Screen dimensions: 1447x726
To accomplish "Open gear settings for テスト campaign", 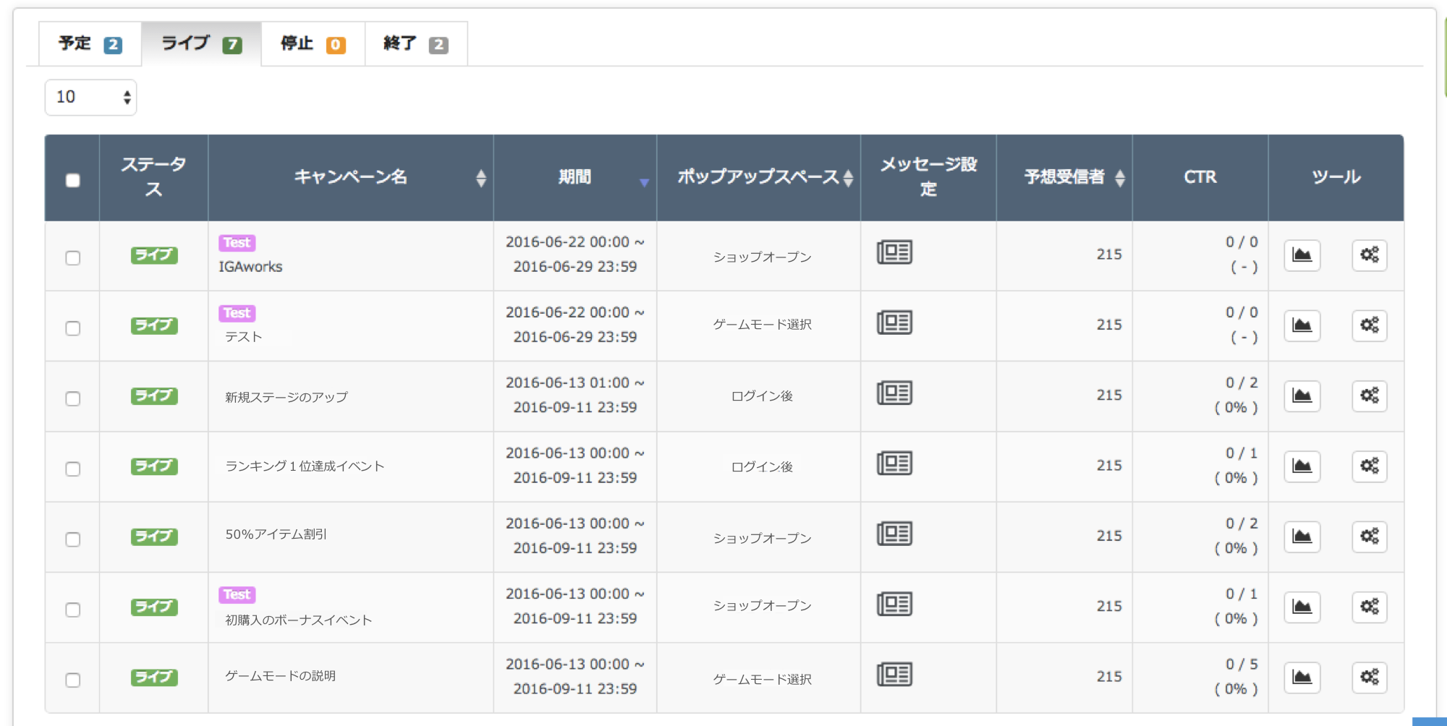I will pos(1369,325).
